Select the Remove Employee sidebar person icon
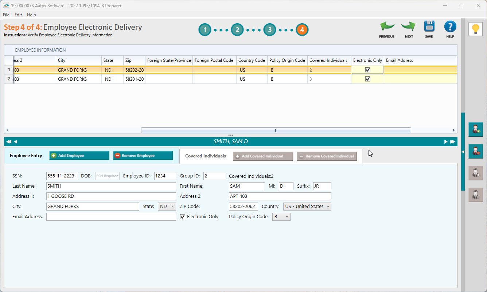The height and width of the screenshot is (292, 487). point(476,151)
